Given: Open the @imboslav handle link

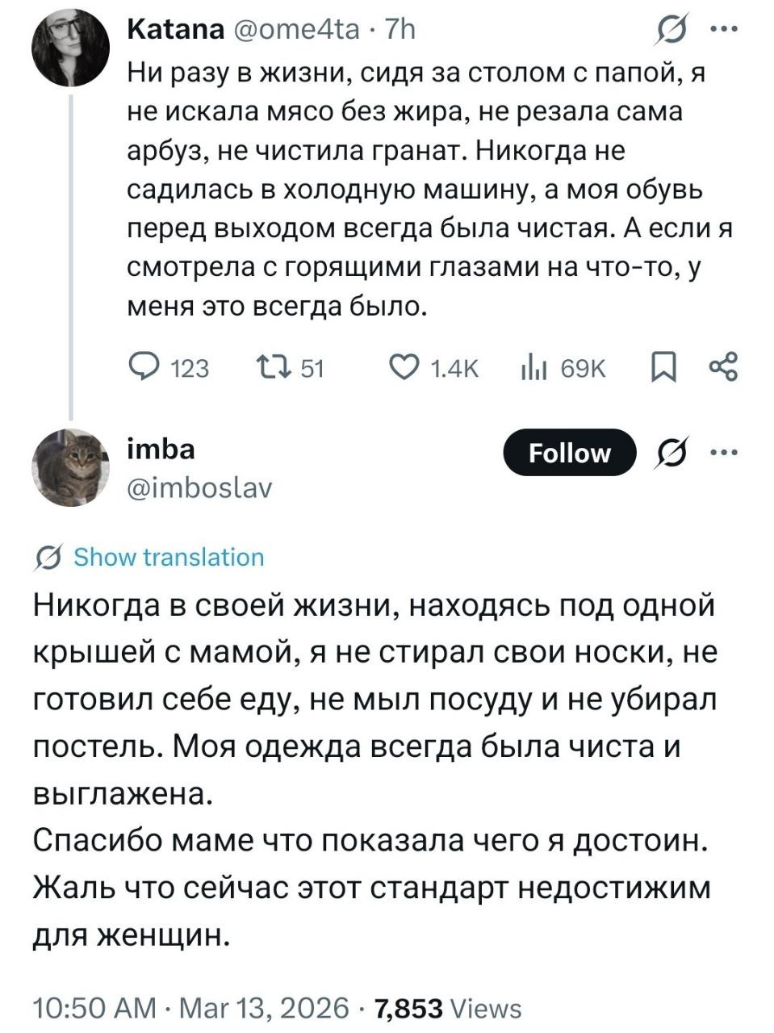Looking at the screenshot, I should click(200, 487).
